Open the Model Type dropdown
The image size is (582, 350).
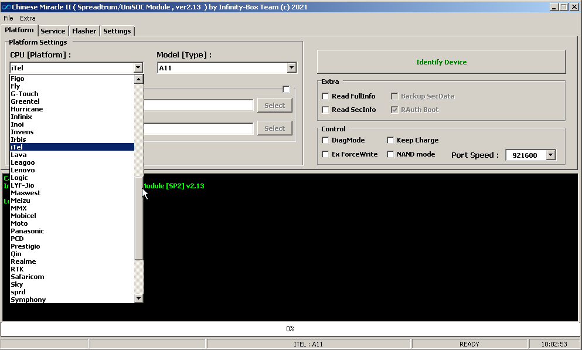(x=292, y=67)
